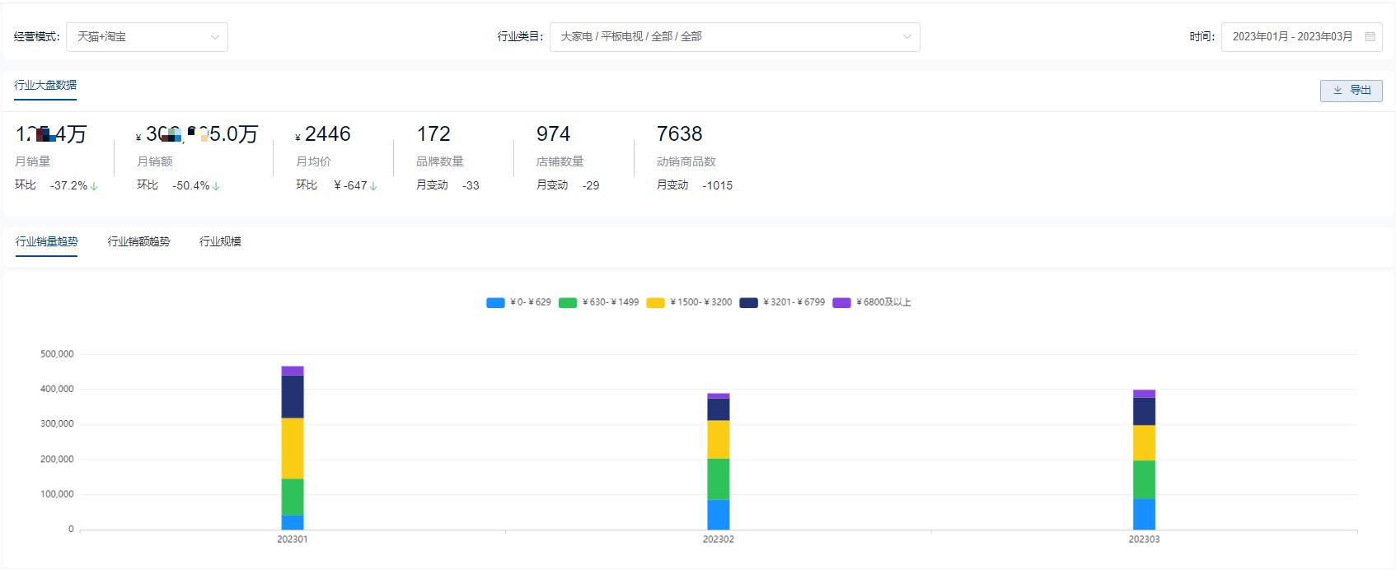
Task: Click the blue bar segment for 202303
Action: [x=1144, y=514]
